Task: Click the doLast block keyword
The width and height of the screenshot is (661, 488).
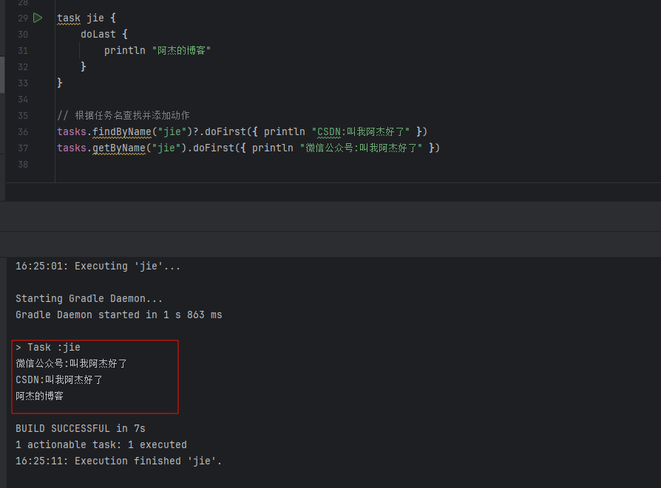Action: pos(98,34)
